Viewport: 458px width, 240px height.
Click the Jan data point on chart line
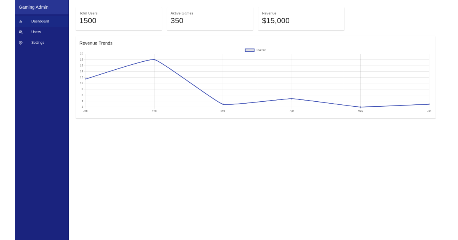85,79
